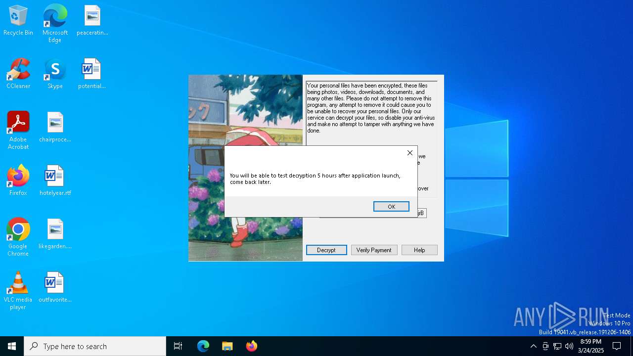Open the Skype desktop shortcut
This screenshot has height=356, width=633.
[x=55, y=74]
